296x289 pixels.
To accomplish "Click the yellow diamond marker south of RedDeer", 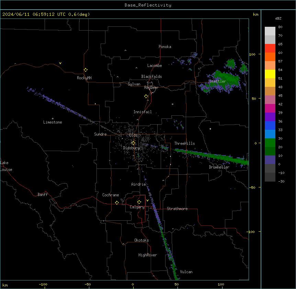I will tap(146, 96).
